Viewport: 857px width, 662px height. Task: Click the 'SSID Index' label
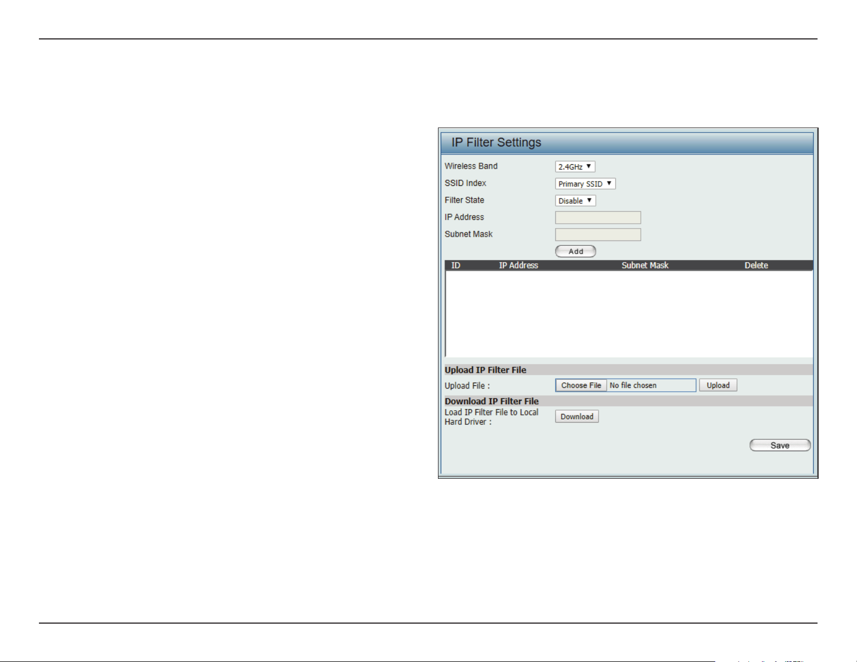pyautogui.click(x=466, y=183)
